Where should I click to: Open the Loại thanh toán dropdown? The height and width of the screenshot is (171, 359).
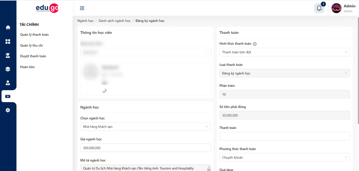285,73
